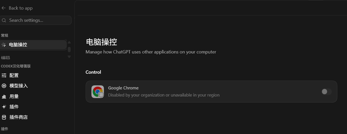Click the magnifier icon in the settings search box
Screen dimensions: 347x134
(4, 20)
